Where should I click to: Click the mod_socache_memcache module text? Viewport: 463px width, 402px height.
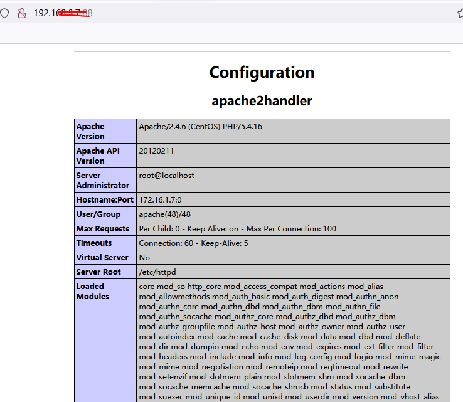[x=184, y=387]
